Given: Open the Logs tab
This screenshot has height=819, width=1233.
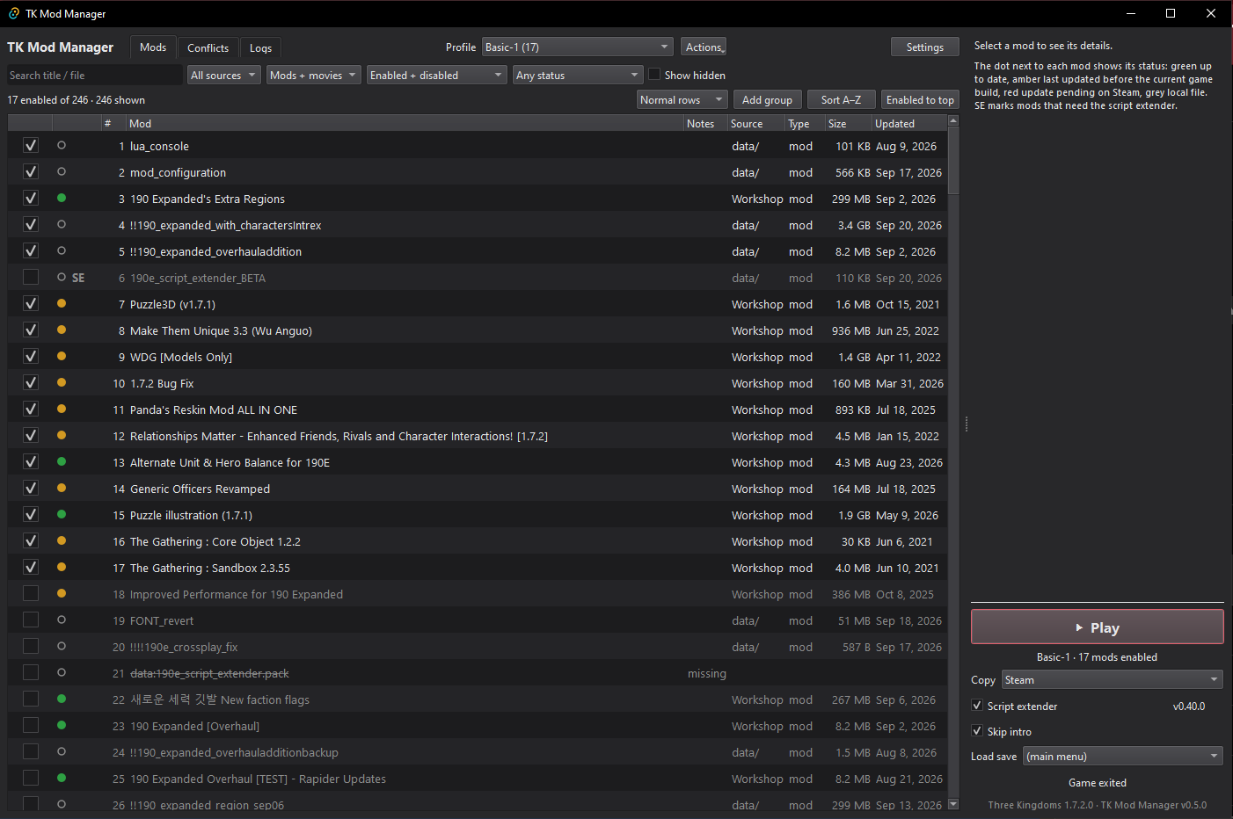Looking at the screenshot, I should (x=260, y=47).
